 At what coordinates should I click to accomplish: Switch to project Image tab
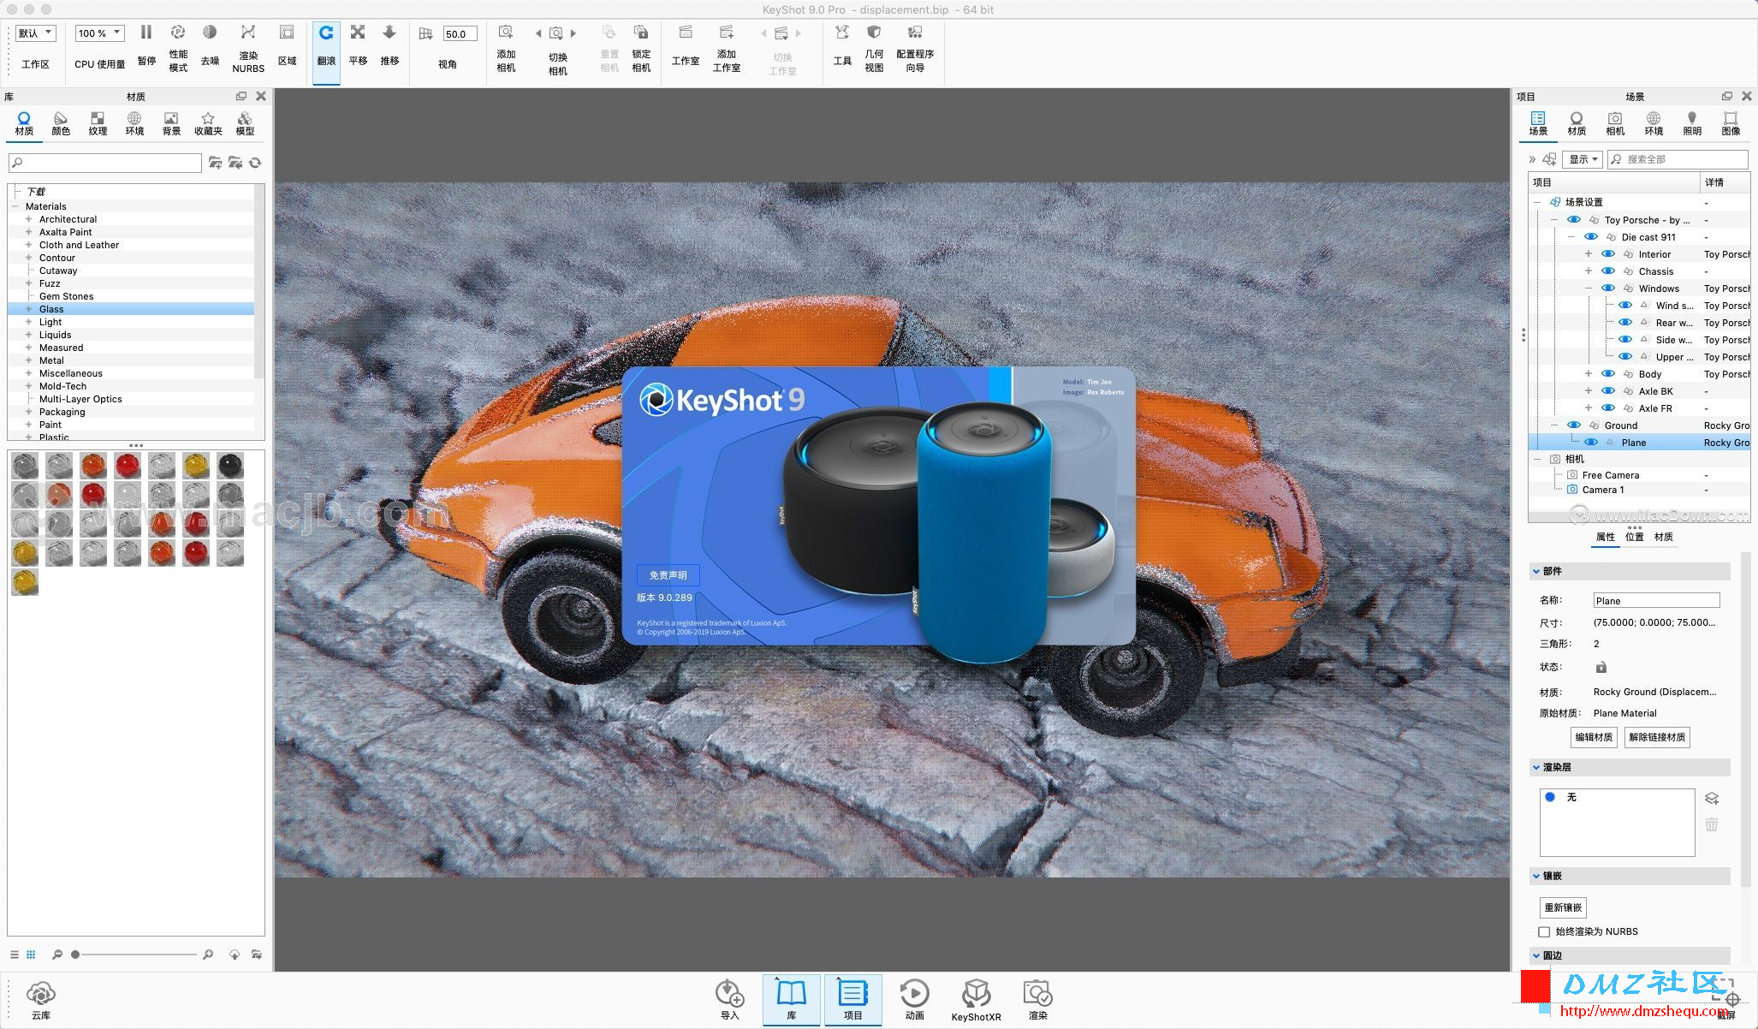pos(1731,123)
